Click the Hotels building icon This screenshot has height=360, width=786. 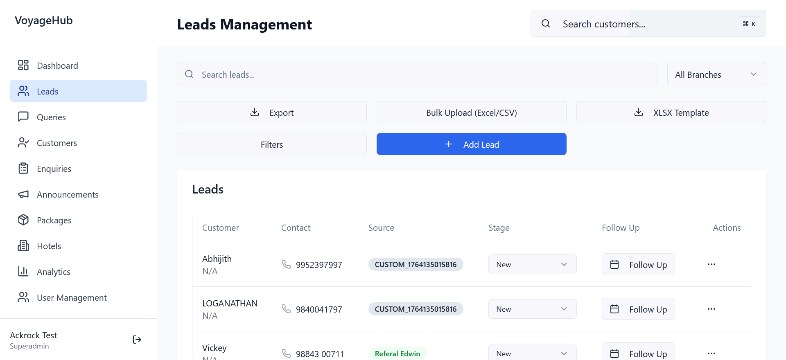pyautogui.click(x=23, y=245)
